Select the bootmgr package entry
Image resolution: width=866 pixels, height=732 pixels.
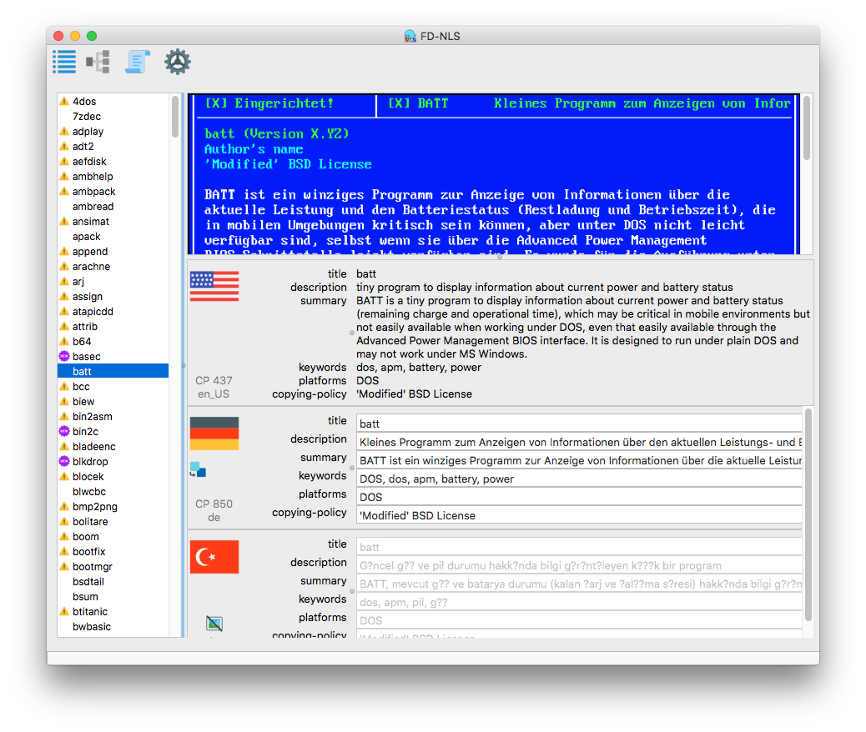coord(91,567)
